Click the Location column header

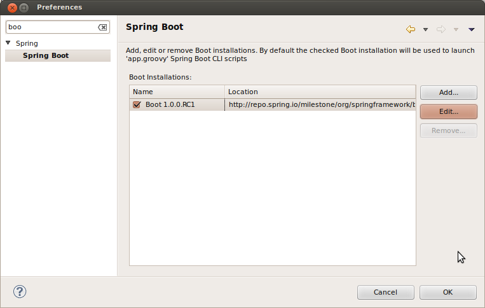[320, 92]
